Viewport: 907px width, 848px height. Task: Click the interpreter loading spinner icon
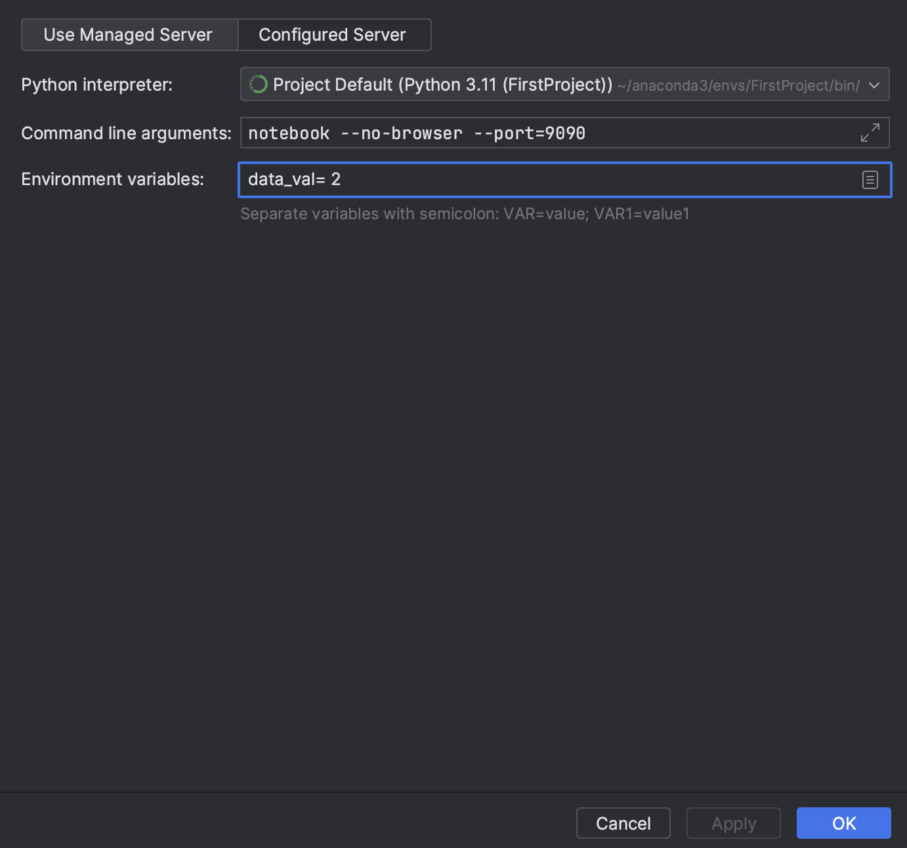[259, 85]
